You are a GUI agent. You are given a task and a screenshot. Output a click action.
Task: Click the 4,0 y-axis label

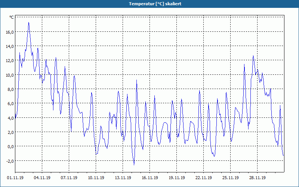tap(11, 118)
